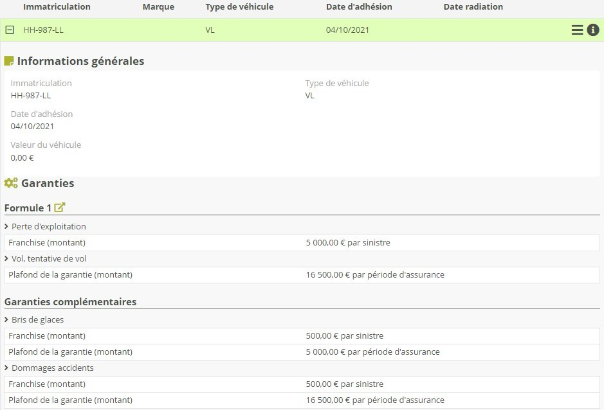Viewport: 604px width, 410px height.
Task: Sort by Type de véhicule column
Action: 239,7
